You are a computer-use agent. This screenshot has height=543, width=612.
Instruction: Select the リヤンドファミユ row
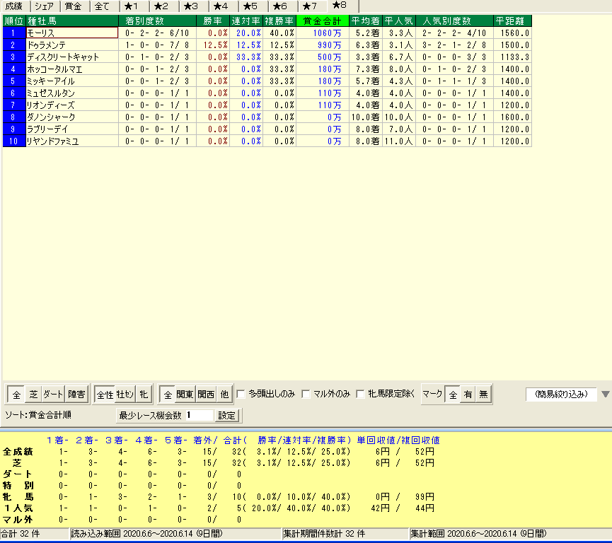tap(267, 141)
